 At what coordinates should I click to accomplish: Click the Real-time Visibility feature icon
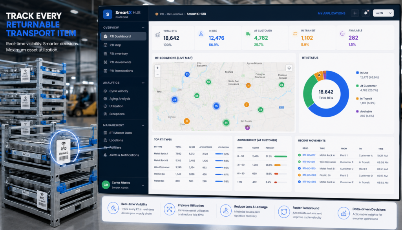113,208
